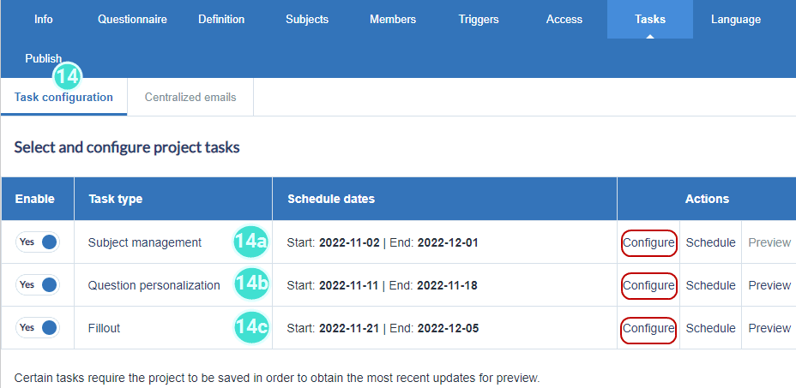Go to the Publish tab
Viewport: 796px width, 388px height.
(x=43, y=58)
